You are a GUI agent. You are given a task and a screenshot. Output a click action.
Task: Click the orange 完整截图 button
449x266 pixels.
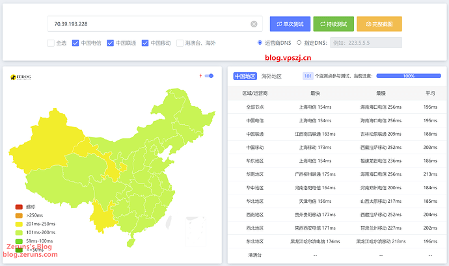pyautogui.click(x=379, y=24)
